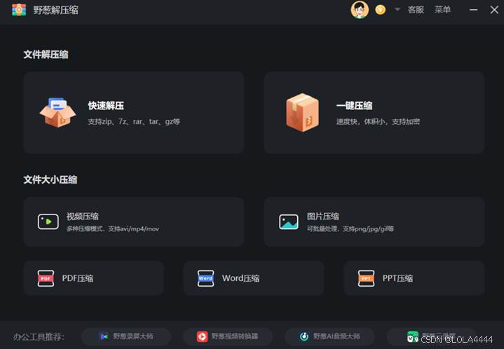The width and height of the screenshot is (504, 349).
Task: Click the text 速度快，体积小，支持加密
Action: (378, 122)
